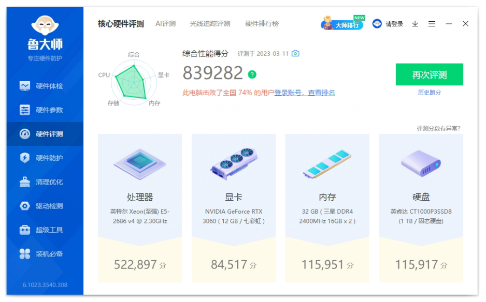Click the 鲁大师 logo avatar

click(x=45, y=25)
